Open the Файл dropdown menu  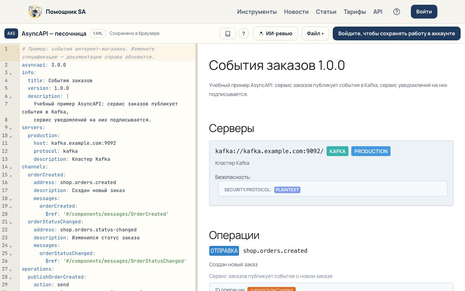[315, 33]
